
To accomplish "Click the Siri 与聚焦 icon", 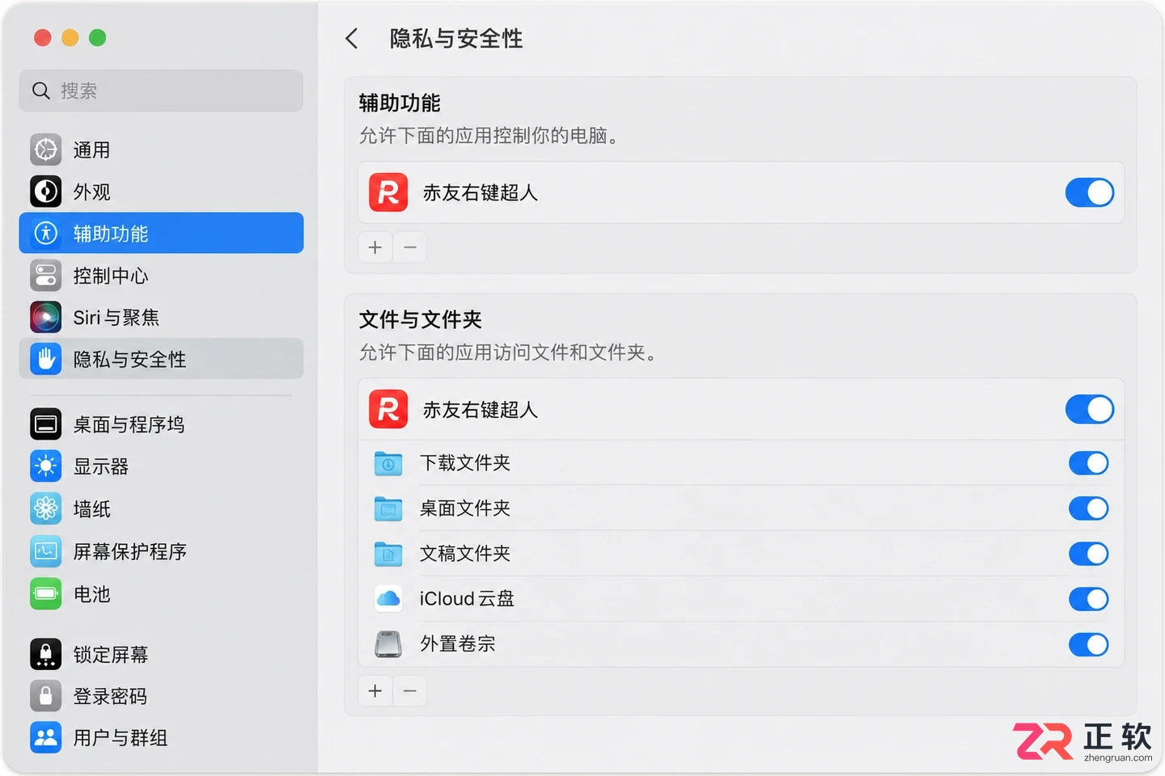I will (x=46, y=317).
